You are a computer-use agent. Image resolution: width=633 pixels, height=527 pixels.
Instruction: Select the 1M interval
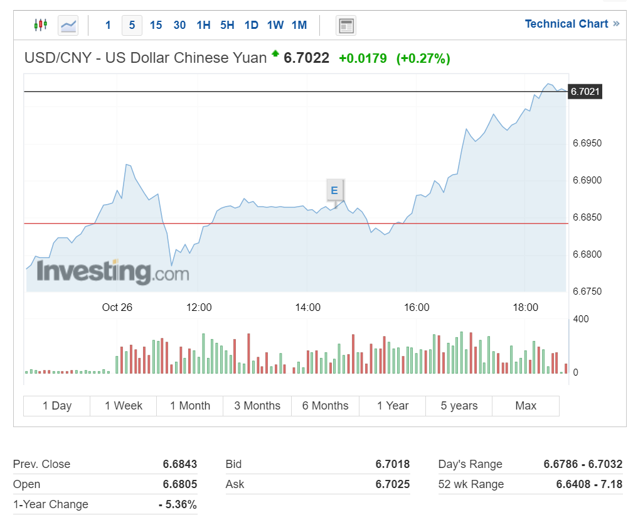click(299, 25)
